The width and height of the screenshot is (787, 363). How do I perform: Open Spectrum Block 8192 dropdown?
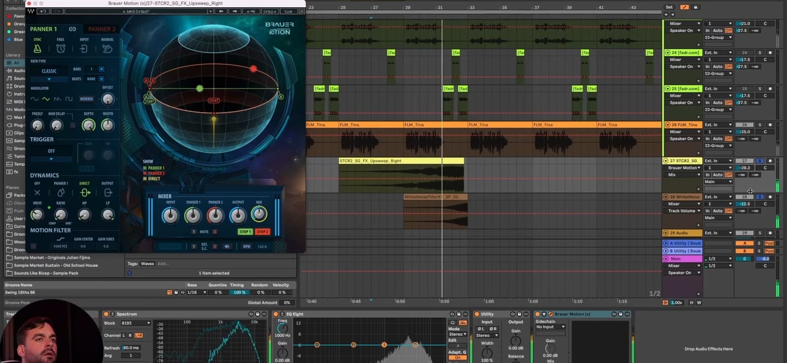point(135,323)
